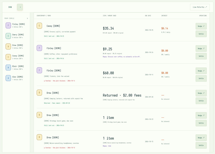Image resolution: width=215 pixels, height=154 pixels.
Task: Click the 'Due Date' column header
Action: pyautogui.click(x=148, y=16)
